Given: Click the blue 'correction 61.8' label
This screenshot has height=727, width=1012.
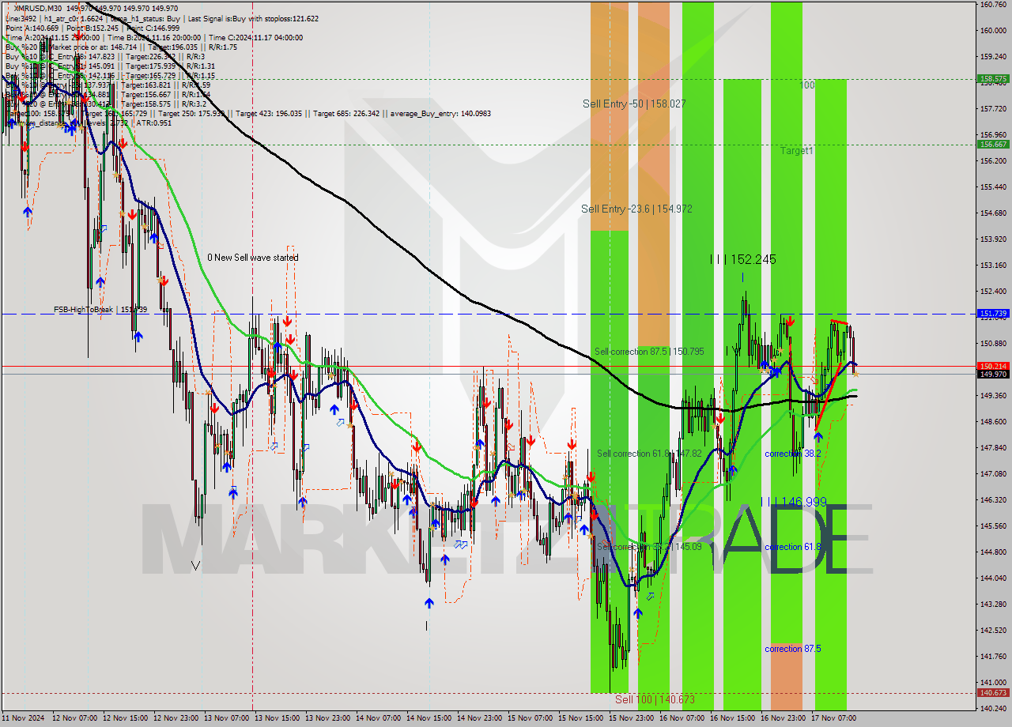Looking at the screenshot, I should click(x=793, y=547).
